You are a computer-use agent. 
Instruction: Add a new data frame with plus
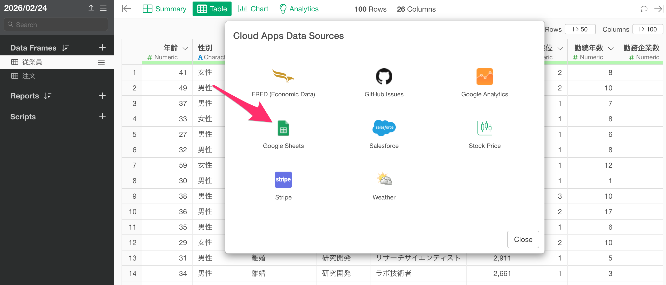(102, 47)
